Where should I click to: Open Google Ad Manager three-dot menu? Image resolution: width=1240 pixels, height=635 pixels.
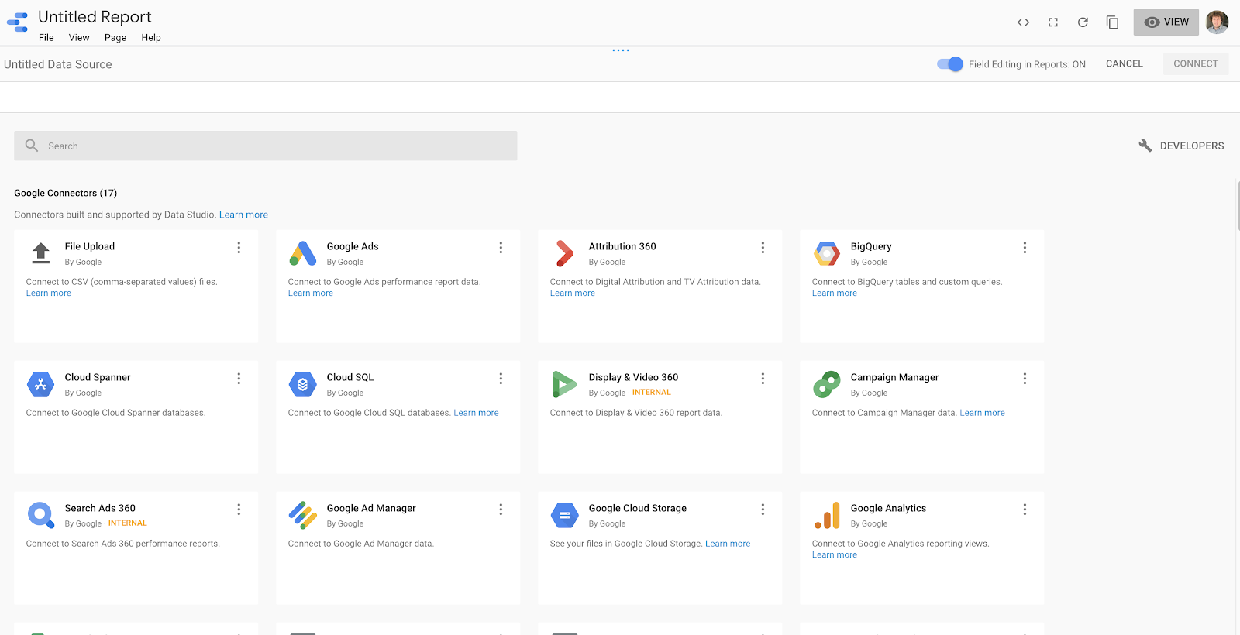click(x=501, y=510)
